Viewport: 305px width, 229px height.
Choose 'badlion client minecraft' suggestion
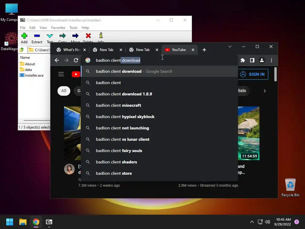[160, 105]
